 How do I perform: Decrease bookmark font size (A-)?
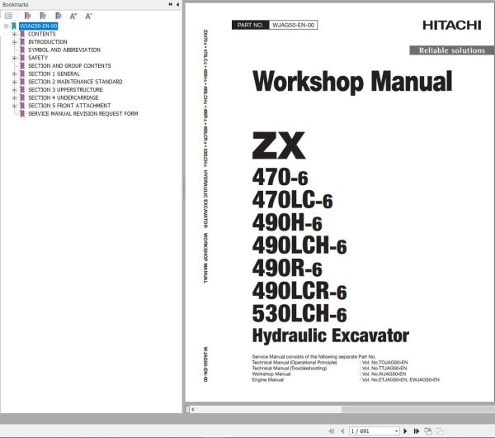point(89,16)
